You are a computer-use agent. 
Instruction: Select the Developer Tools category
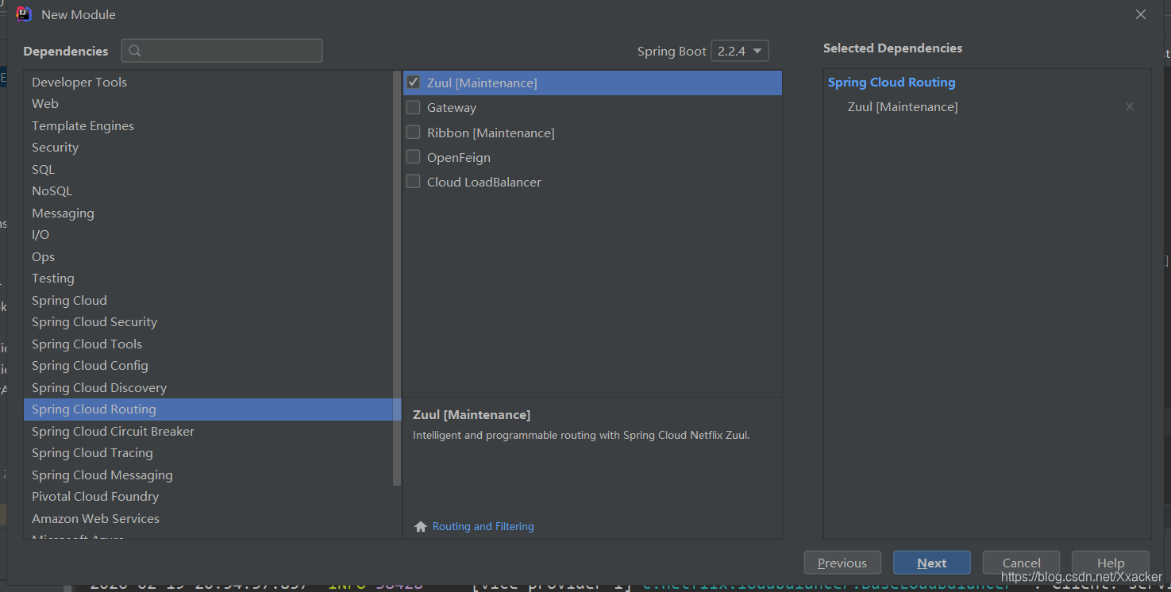pos(208,82)
